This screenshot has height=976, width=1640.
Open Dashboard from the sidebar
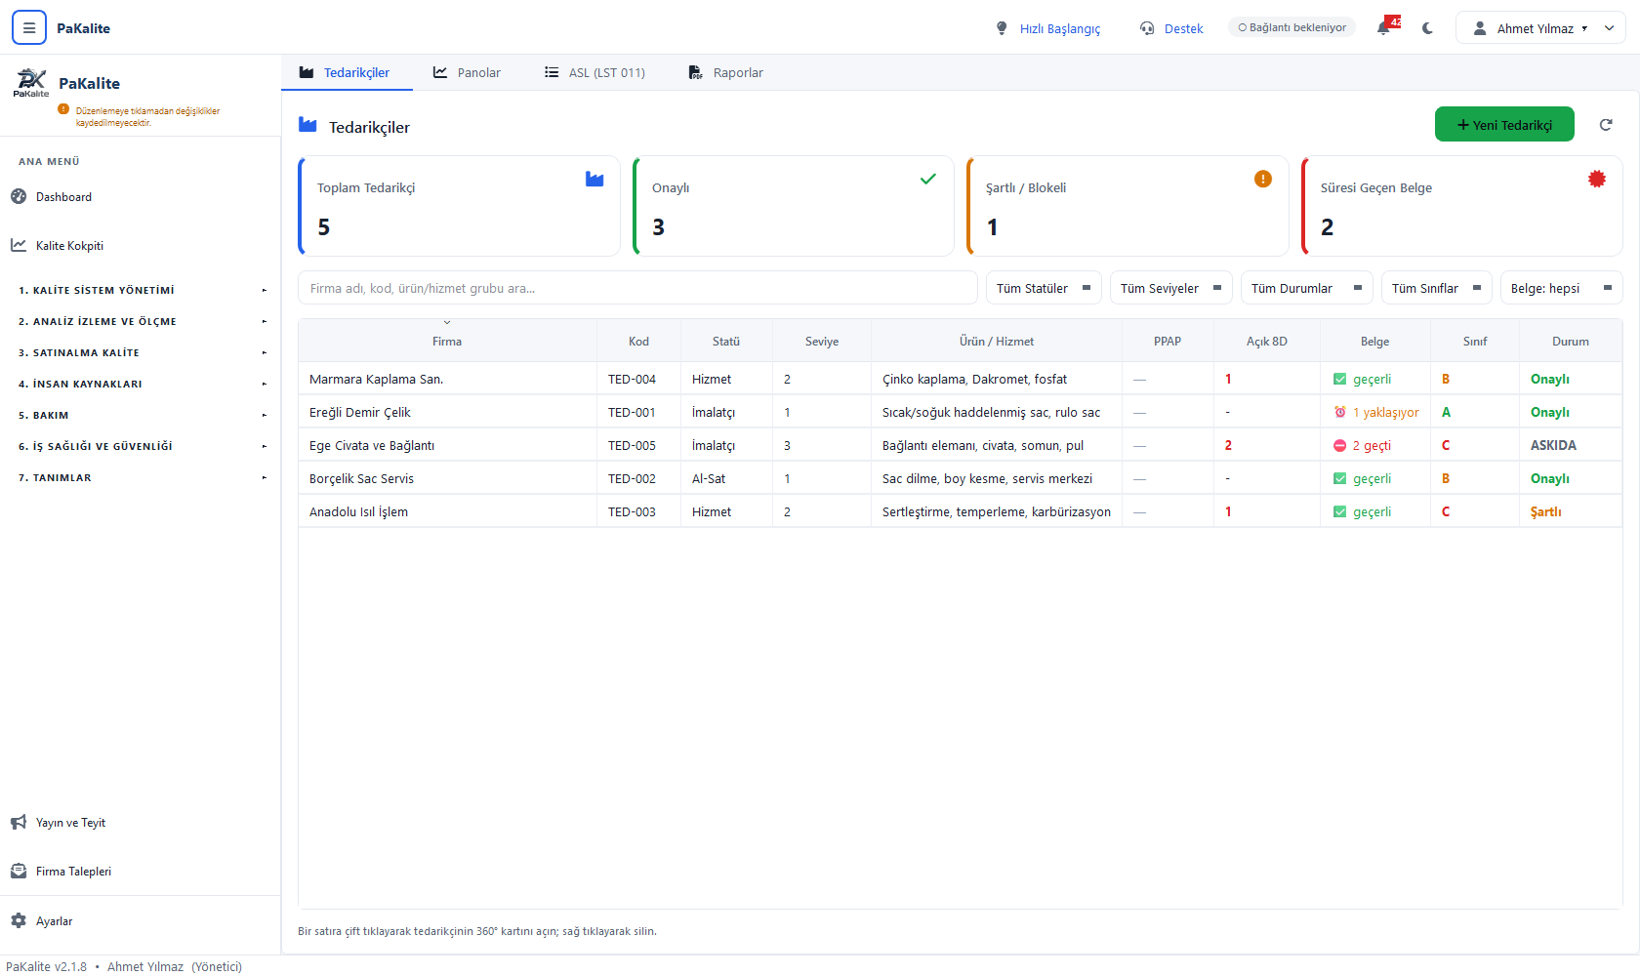(x=51, y=197)
